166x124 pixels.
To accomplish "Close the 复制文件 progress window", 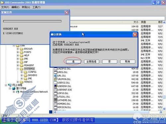I will click(x=67, y=13).
